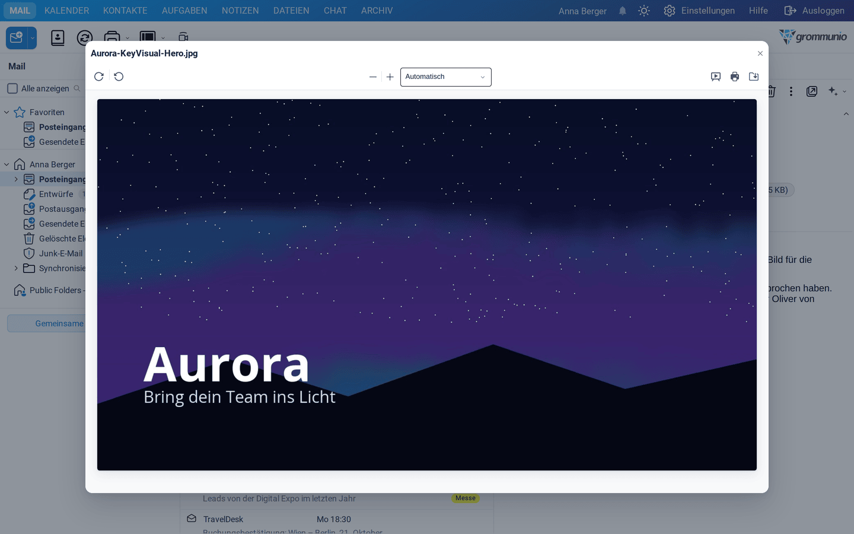Open the new-item dropdown arrow beside compose
Screen dimensions: 854x534
pyautogui.click(x=33, y=38)
